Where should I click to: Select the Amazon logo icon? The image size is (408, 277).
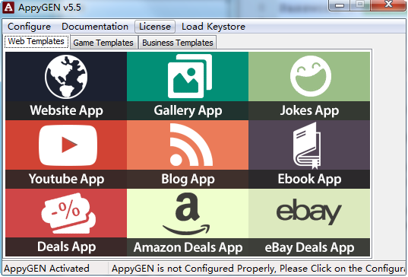point(187,214)
